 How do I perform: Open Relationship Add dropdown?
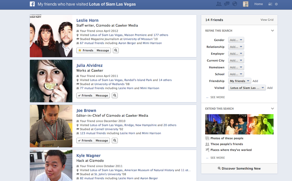click(236, 47)
